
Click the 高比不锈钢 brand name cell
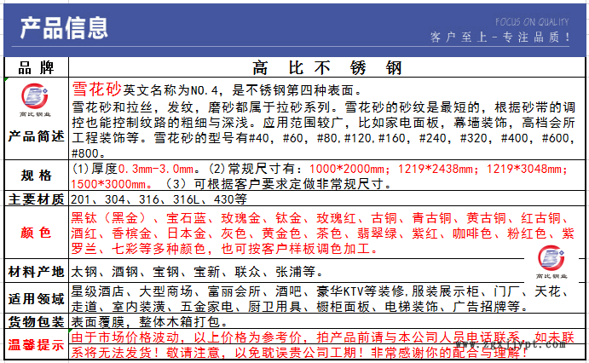[327, 68]
